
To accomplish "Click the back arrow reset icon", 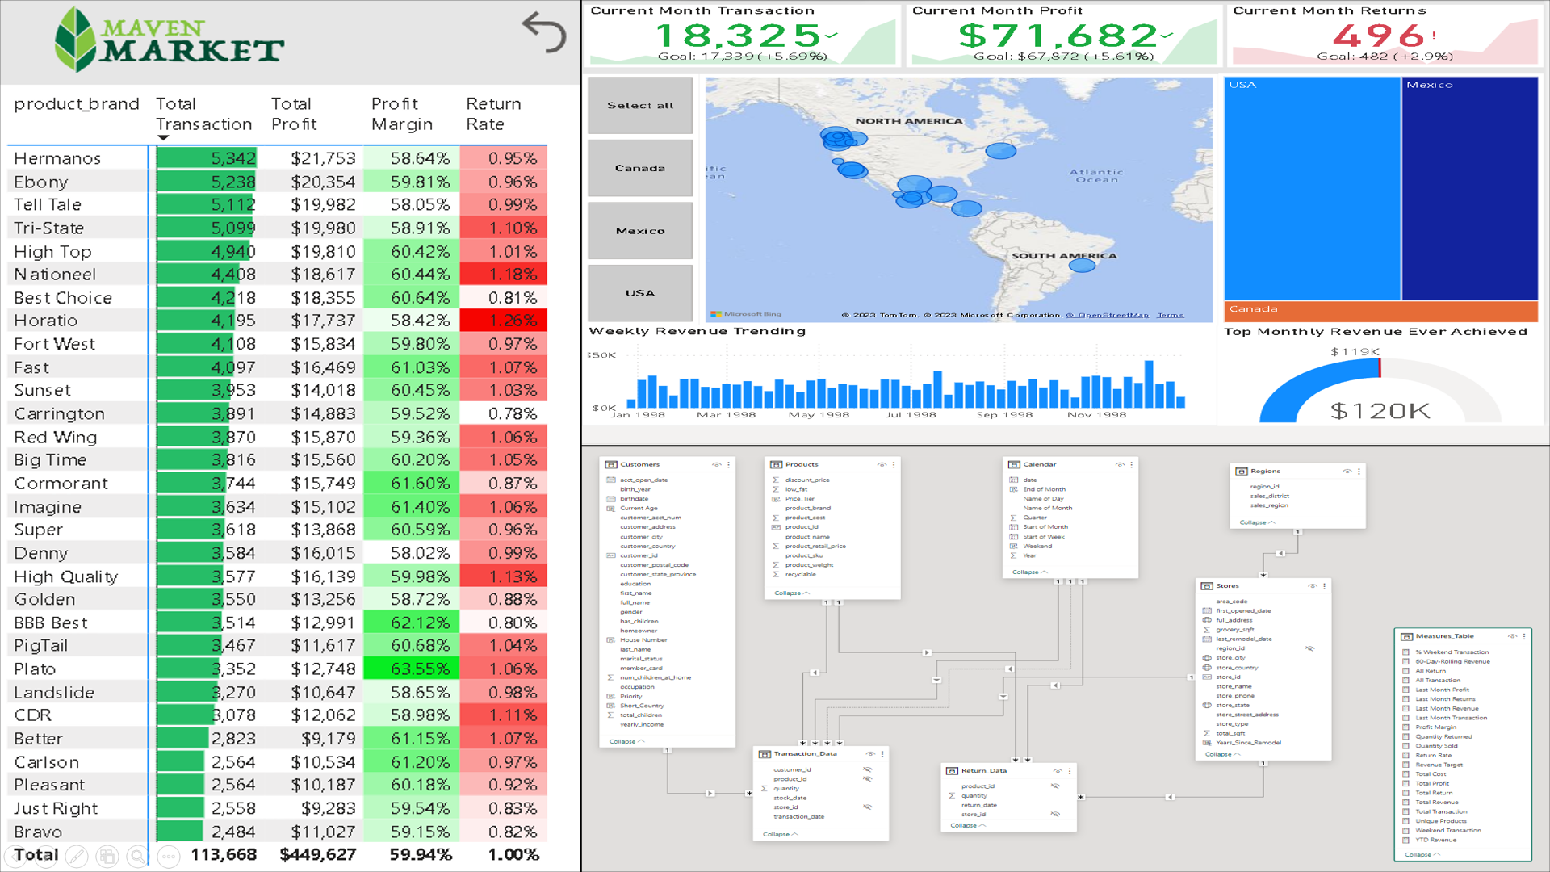I will pos(544,33).
